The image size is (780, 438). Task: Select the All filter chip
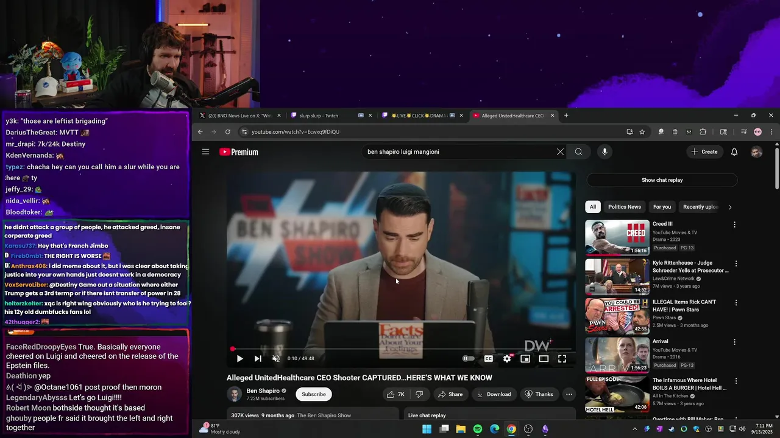[593, 207]
